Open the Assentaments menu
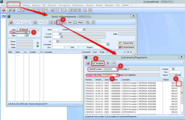Image resolution: width=185 pixels, height=120 pixels. click(14, 5)
